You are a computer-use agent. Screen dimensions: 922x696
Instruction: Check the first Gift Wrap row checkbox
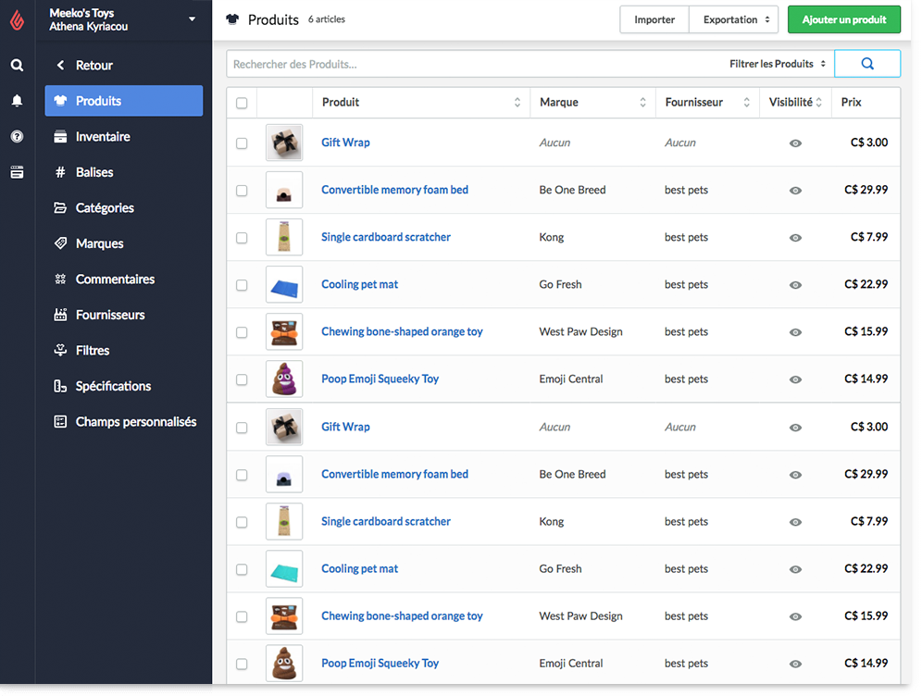pos(242,143)
